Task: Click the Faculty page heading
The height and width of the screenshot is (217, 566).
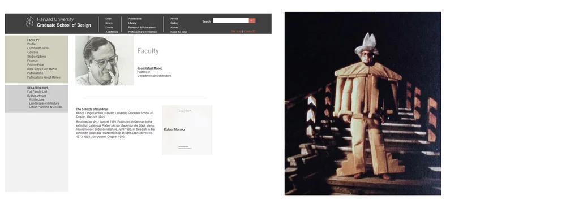Action: [148, 51]
